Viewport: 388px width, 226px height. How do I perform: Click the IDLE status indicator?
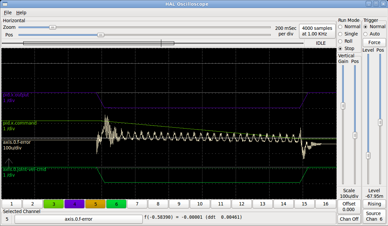coord(321,43)
